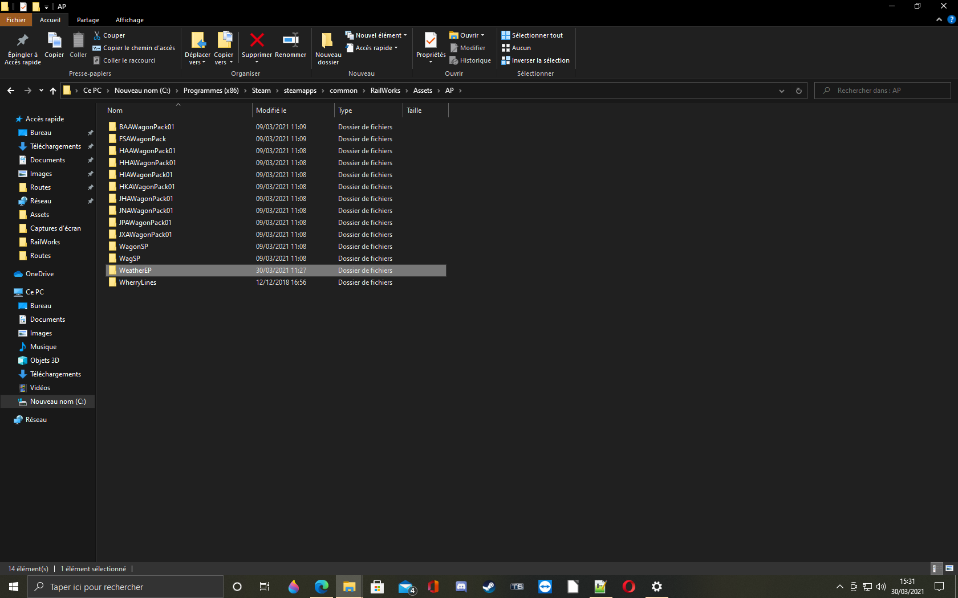This screenshot has width=958, height=598.
Task: Open Objets 3D under Ce PC
Action: (44, 361)
